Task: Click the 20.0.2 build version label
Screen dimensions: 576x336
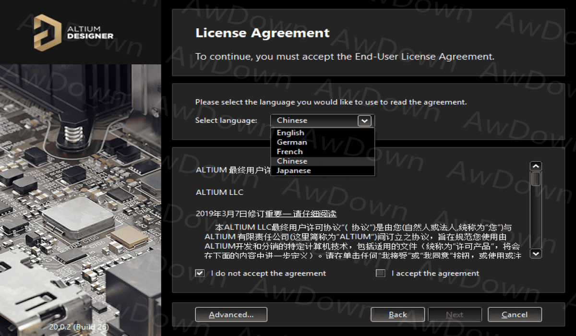Action: tap(79, 327)
